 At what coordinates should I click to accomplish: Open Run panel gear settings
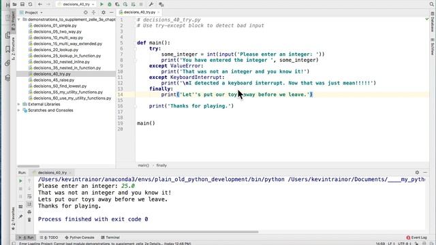(417, 172)
